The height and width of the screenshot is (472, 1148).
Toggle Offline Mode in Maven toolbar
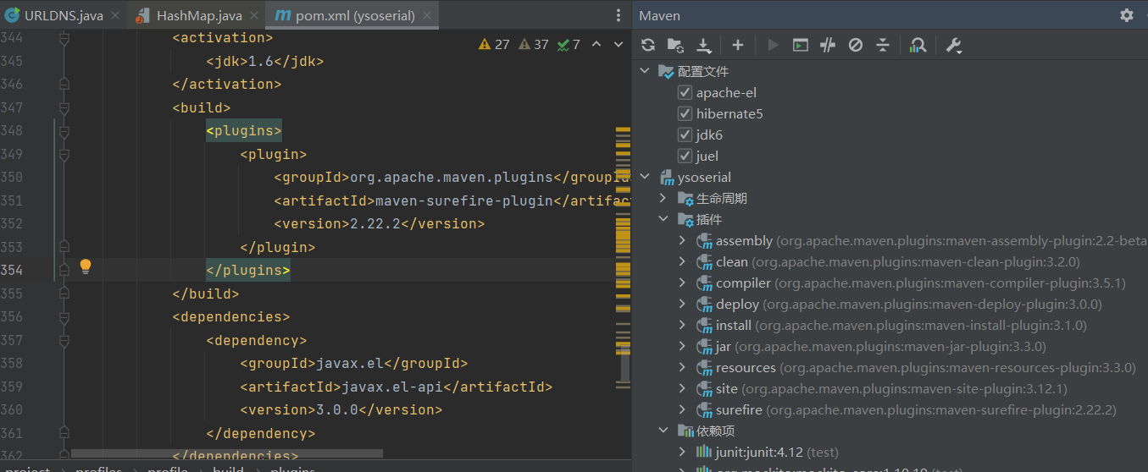click(x=828, y=45)
